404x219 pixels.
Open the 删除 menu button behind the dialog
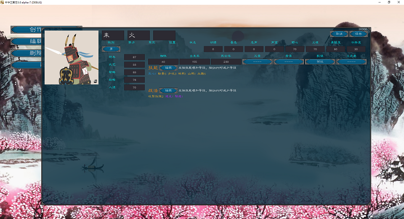coord(26,53)
